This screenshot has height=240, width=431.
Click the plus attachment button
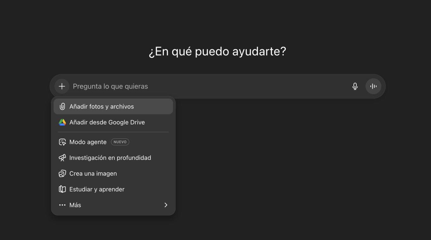[x=62, y=86]
